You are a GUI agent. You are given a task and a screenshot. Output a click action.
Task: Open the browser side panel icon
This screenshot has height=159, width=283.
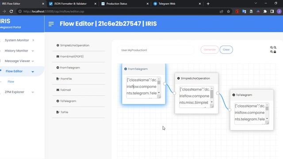pyautogui.click(x=272, y=11)
